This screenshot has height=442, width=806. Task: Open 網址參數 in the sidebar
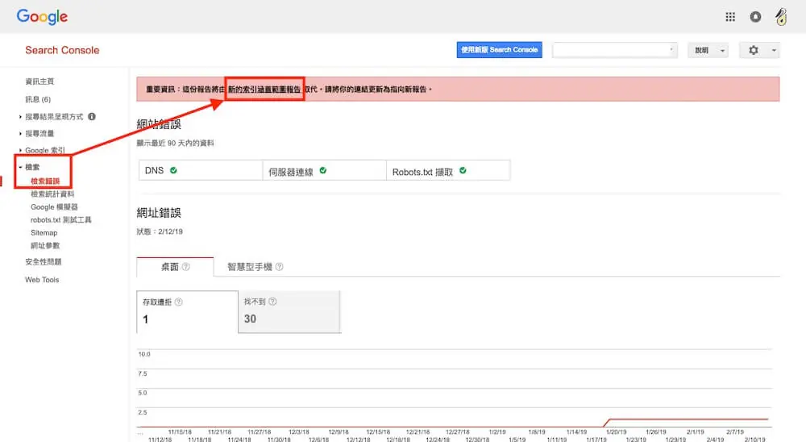[45, 245]
